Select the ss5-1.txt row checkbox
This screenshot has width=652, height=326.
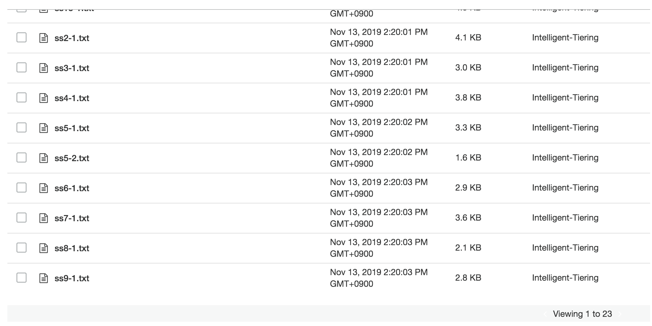pos(22,127)
